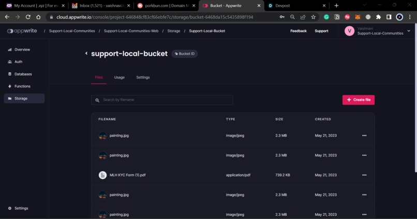The image size is (417, 219).
Task: Go back using the arrow beside support-local-bucket
Action: 86,53
